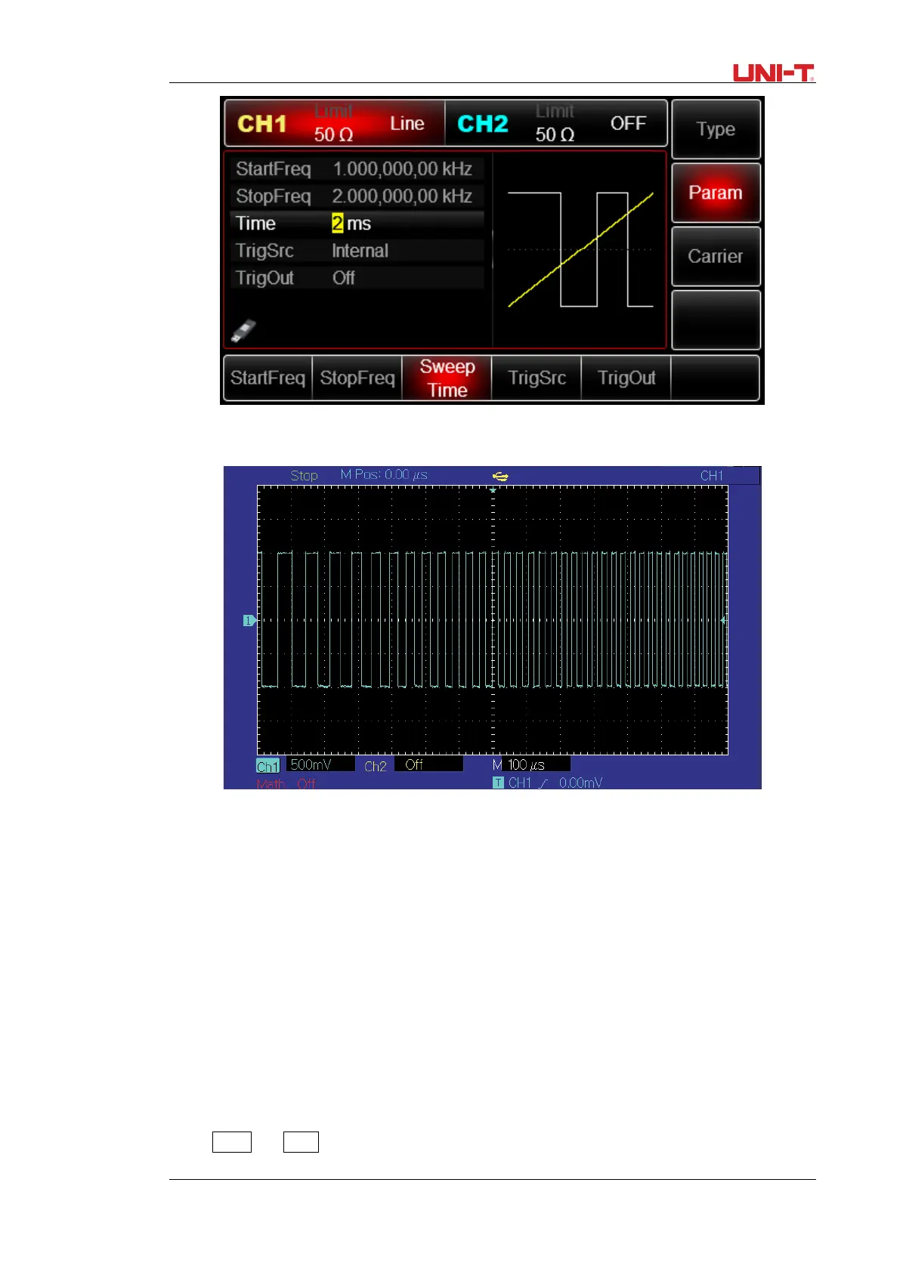Click the 50 Ω load in CH1 tab
The image size is (900, 1272).
click(x=334, y=135)
